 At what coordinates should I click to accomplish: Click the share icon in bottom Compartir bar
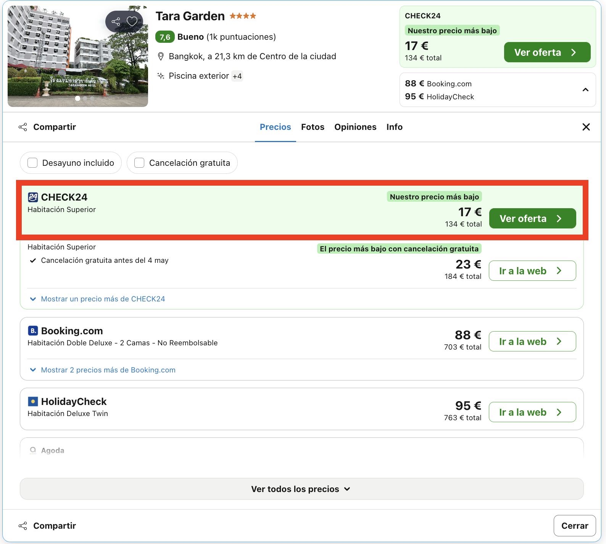click(x=23, y=526)
